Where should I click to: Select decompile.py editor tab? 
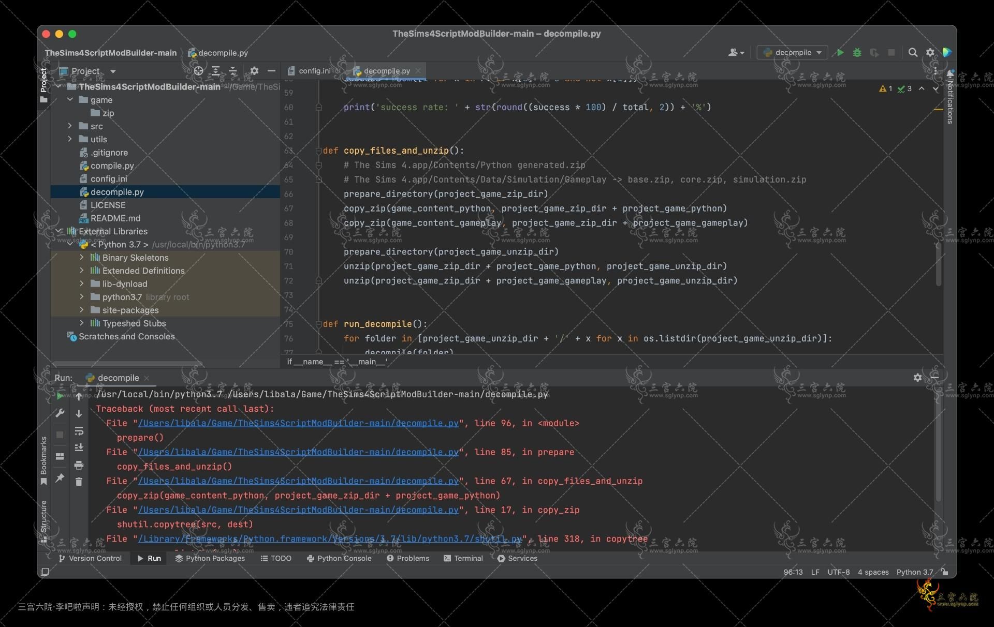click(x=386, y=71)
